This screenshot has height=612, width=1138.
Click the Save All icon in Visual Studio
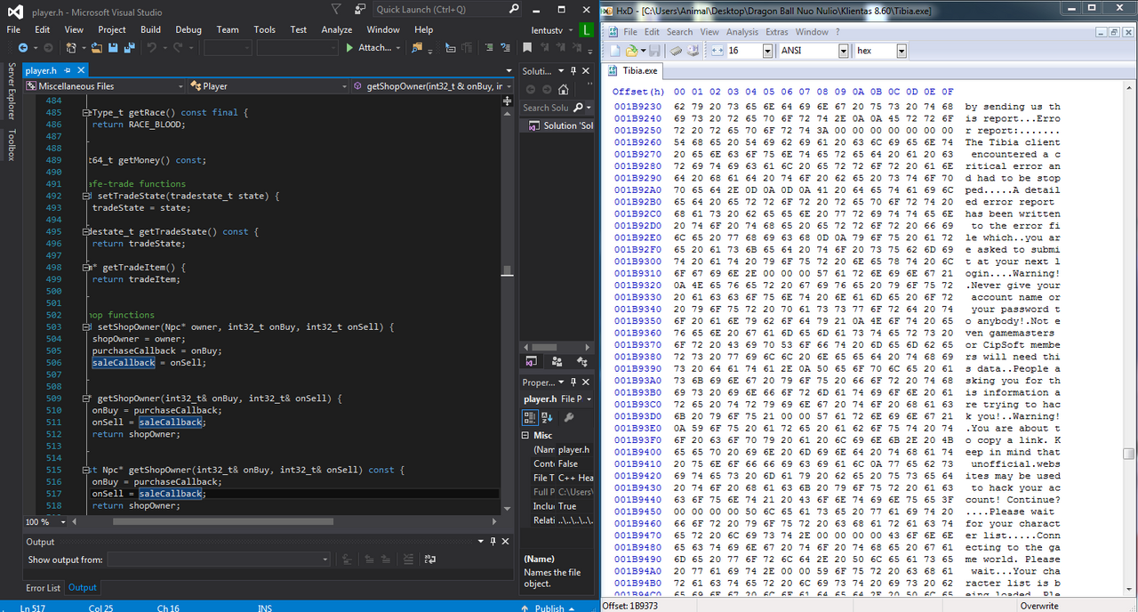(132, 48)
